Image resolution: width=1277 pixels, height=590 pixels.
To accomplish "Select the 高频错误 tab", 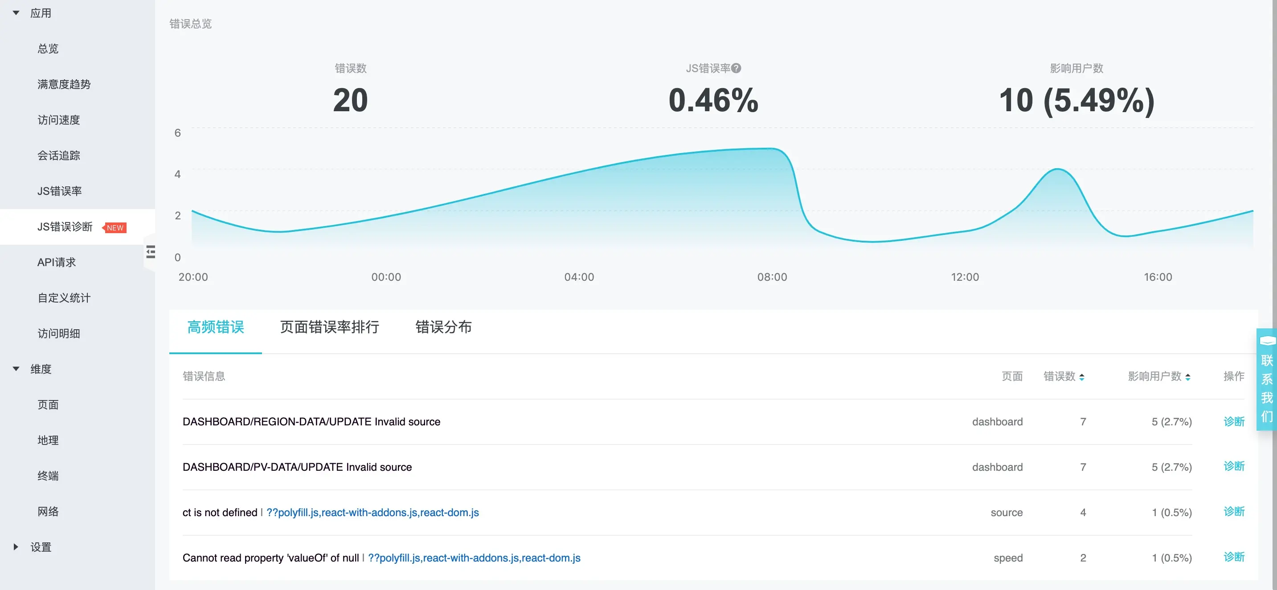I will [216, 327].
